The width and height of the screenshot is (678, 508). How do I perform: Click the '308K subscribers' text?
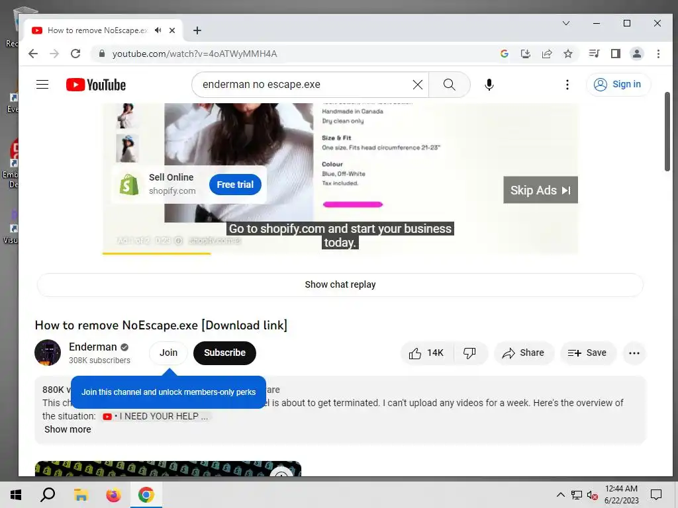click(99, 360)
